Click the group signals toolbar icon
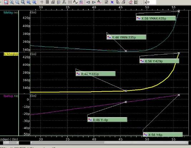This screenshot has height=148, width=191. 118,2
